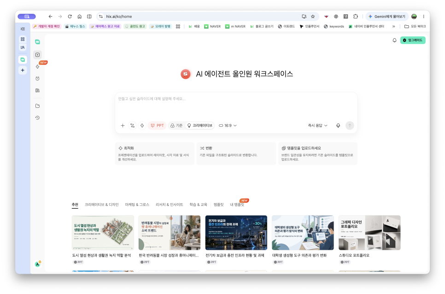Image resolution: width=445 pixels, height=294 pixels.
Task: Open the library books sidebar icon
Action: pyautogui.click(x=37, y=90)
